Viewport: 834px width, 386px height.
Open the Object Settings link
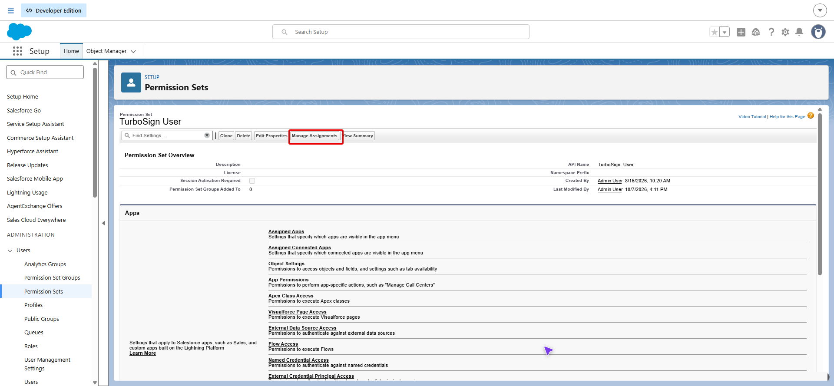[x=286, y=264]
